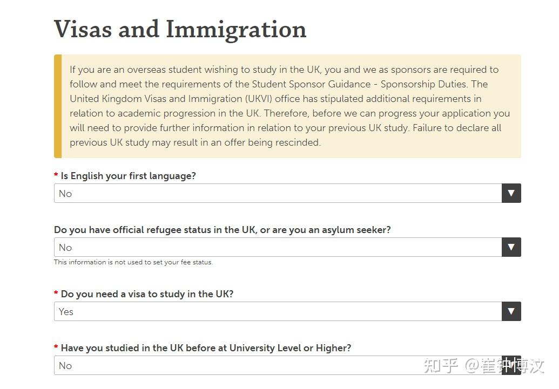Screen dimensions: 559x389
Task: Click the Zhihu watermark text at bottom right
Action: click(x=484, y=366)
